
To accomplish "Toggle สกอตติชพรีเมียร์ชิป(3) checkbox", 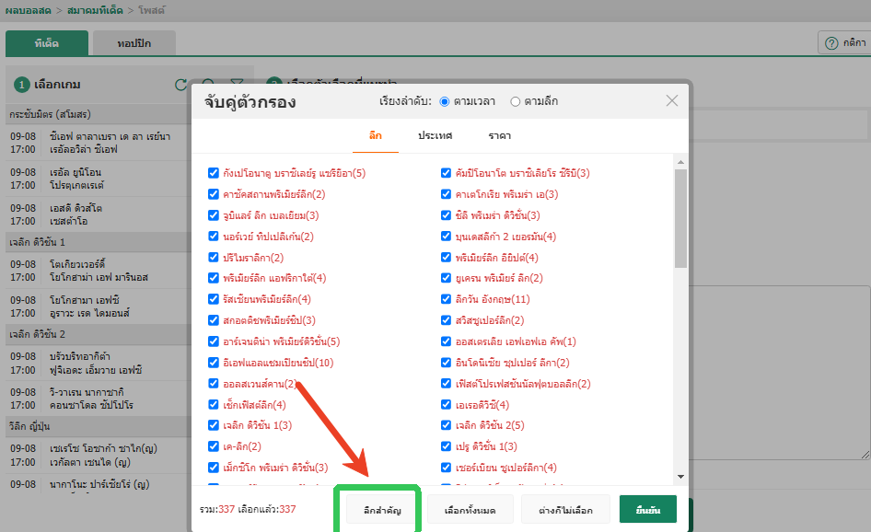I will point(214,320).
